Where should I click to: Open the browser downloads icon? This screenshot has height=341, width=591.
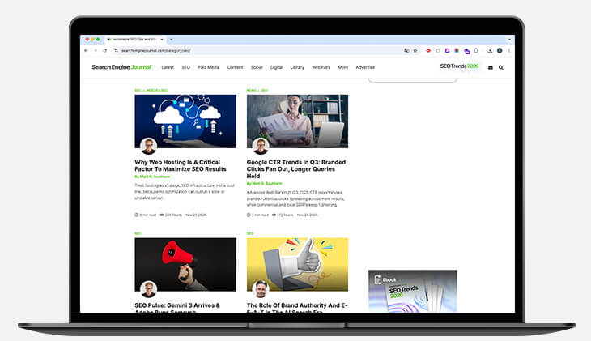(490, 50)
